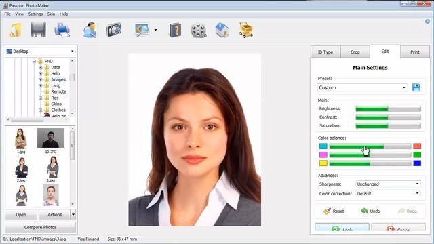Click the Reset button

[333, 211]
